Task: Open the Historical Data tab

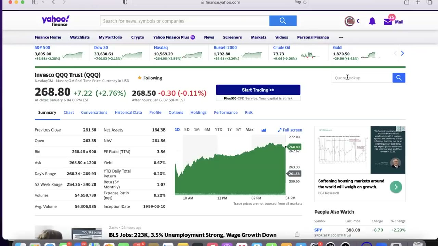Action: click(128, 112)
